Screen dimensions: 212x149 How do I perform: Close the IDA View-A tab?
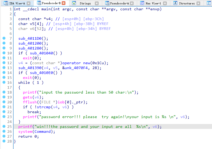[29, 3]
